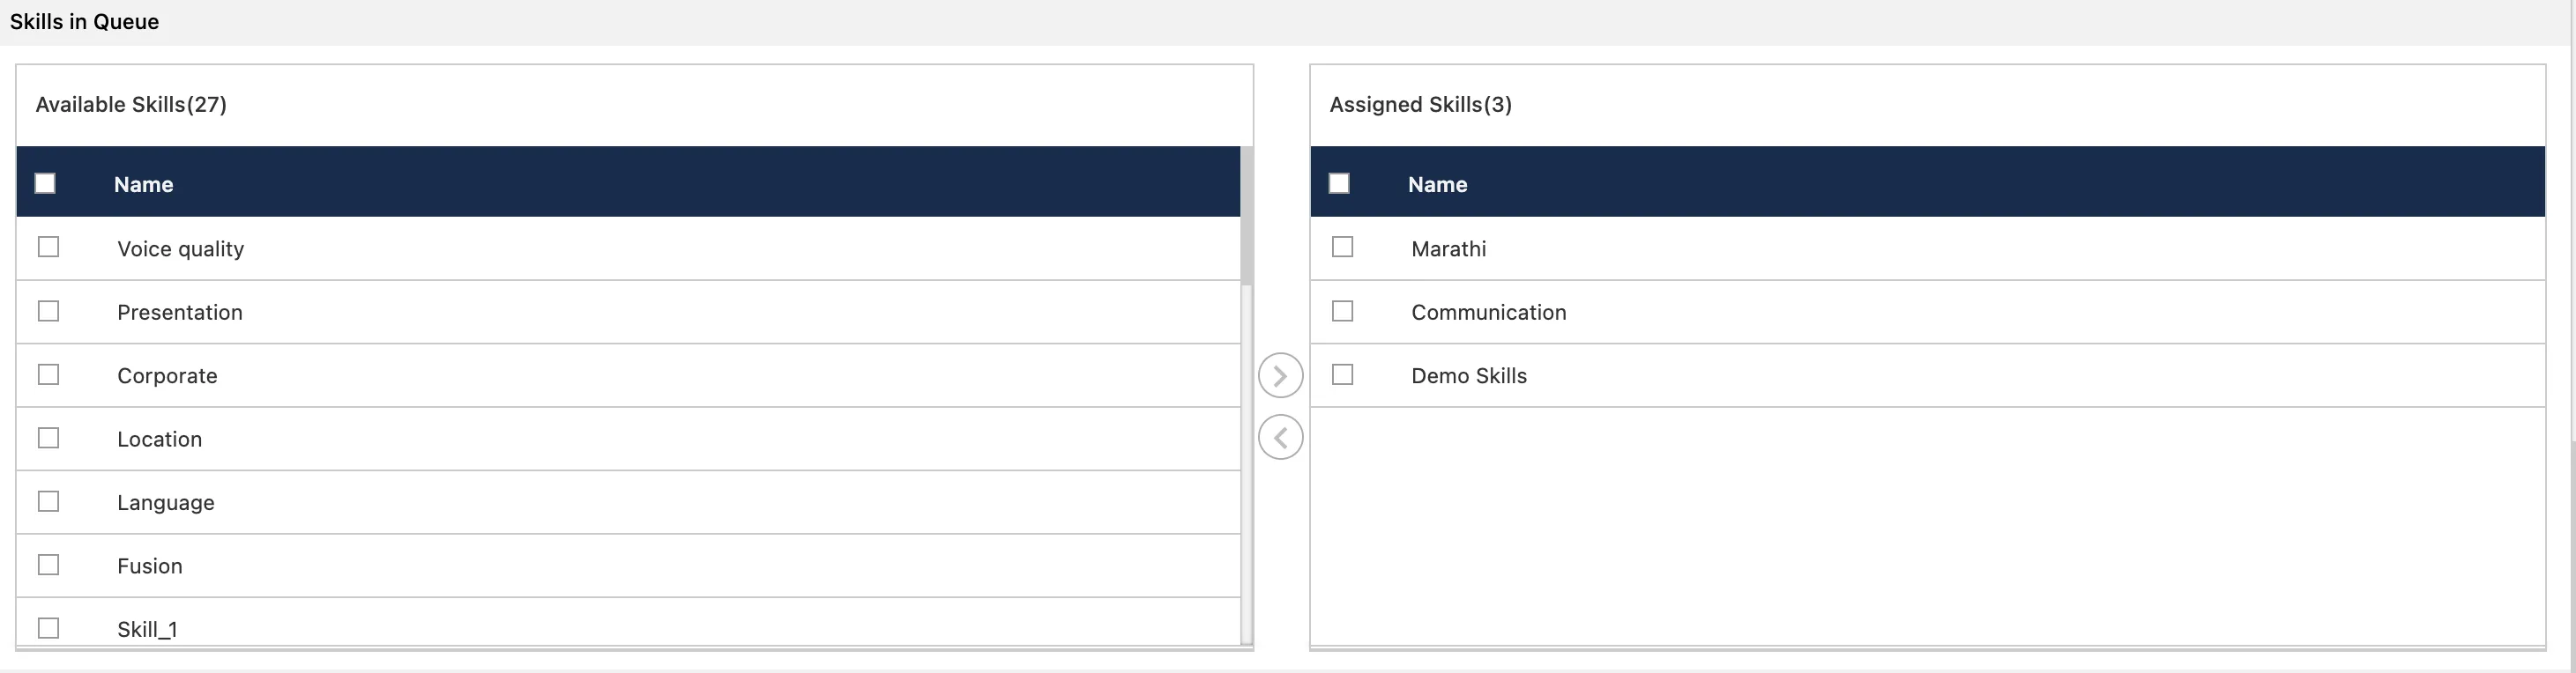Screen dimensions: 2576x673
Task: Tick the Language skill checkbox
Action: 48,500
